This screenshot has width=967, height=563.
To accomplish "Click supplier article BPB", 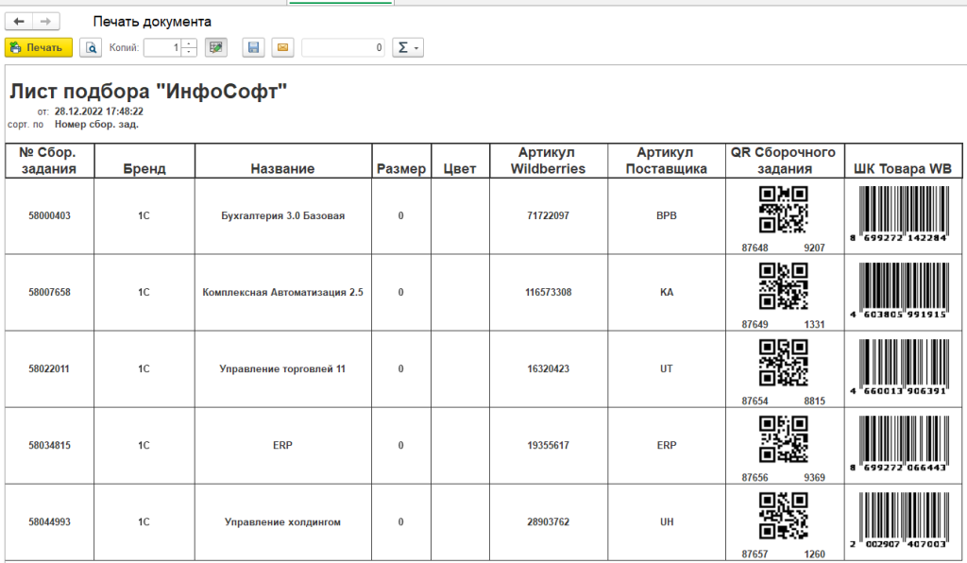I will point(667,215).
